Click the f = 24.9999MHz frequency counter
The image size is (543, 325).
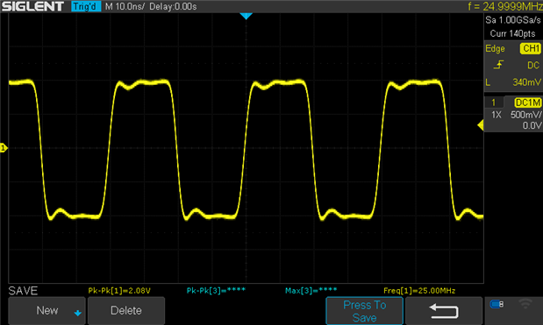pyautogui.click(x=505, y=6)
